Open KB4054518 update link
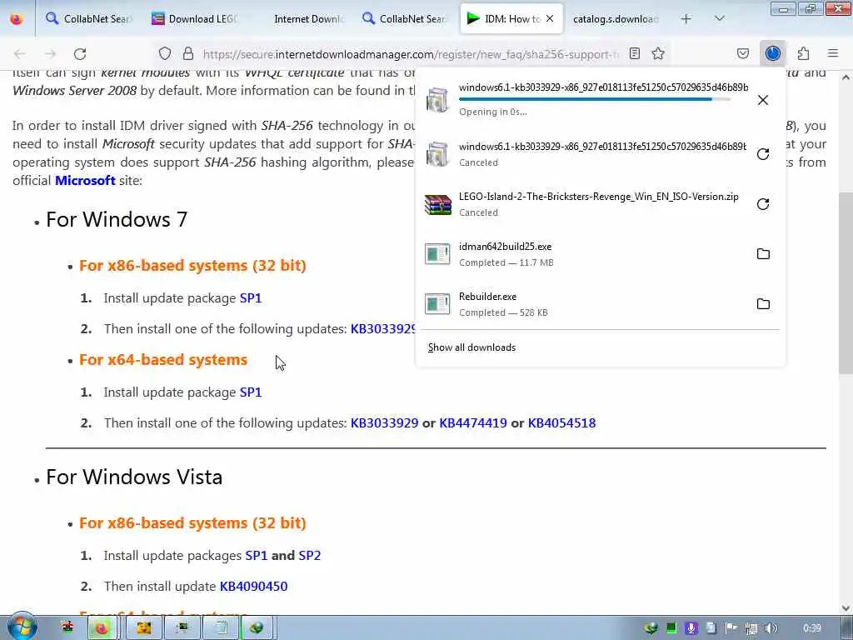 [562, 422]
